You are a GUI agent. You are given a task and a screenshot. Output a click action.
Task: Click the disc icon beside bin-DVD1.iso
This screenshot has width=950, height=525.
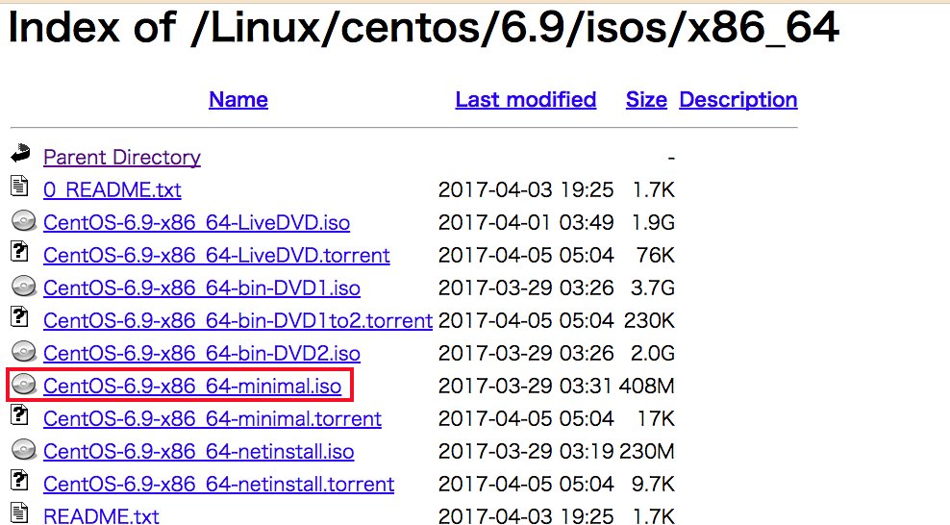[x=24, y=286]
